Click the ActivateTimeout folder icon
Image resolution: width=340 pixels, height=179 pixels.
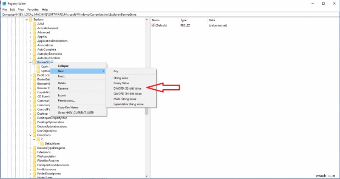(34, 28)
